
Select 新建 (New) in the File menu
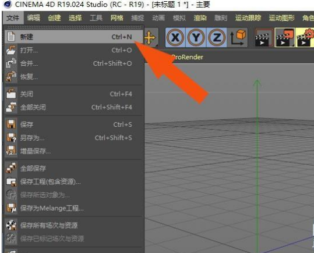(73, 37)
